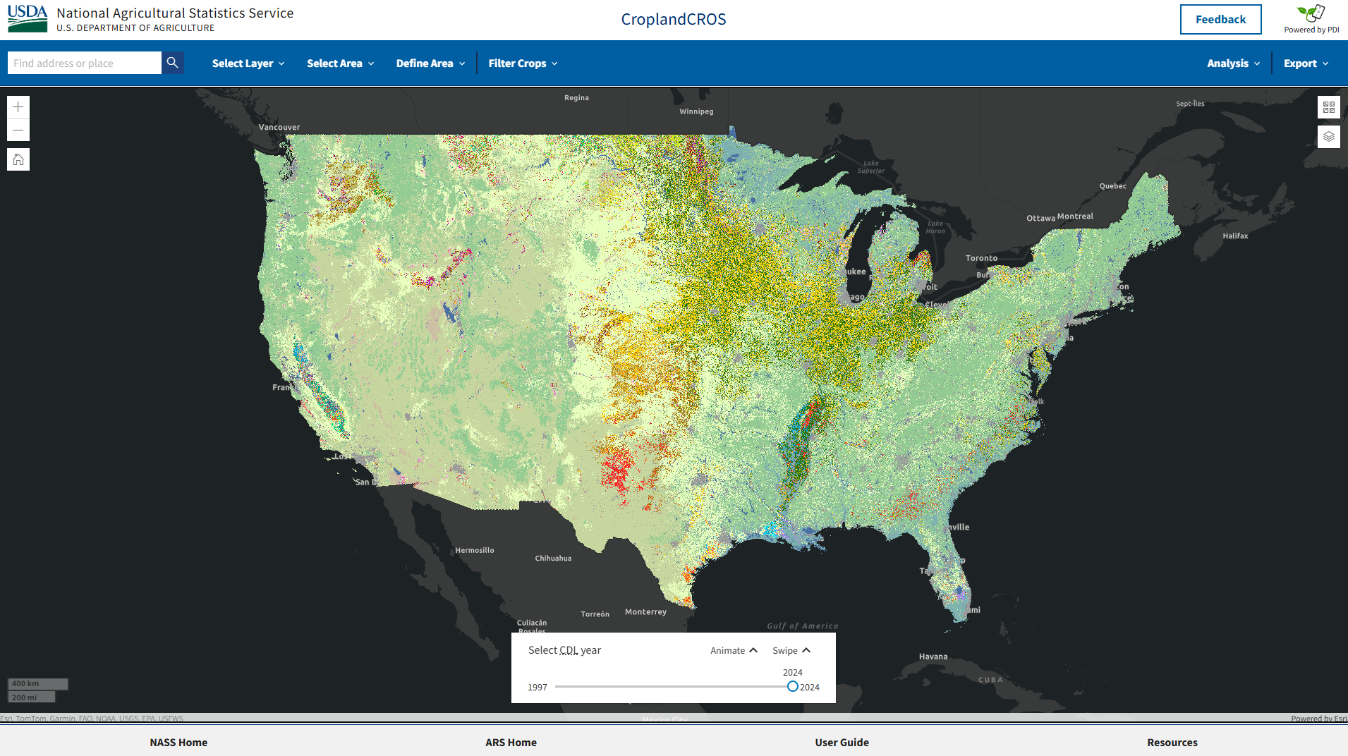Click the Feedback button
This screenshot has width=1348, height=756.
1220,19
